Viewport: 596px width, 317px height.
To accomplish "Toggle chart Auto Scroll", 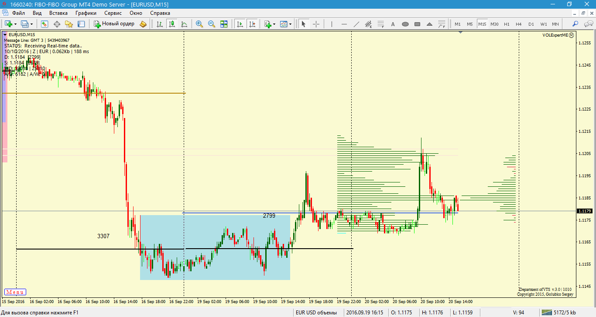I will tap(240, 24).
